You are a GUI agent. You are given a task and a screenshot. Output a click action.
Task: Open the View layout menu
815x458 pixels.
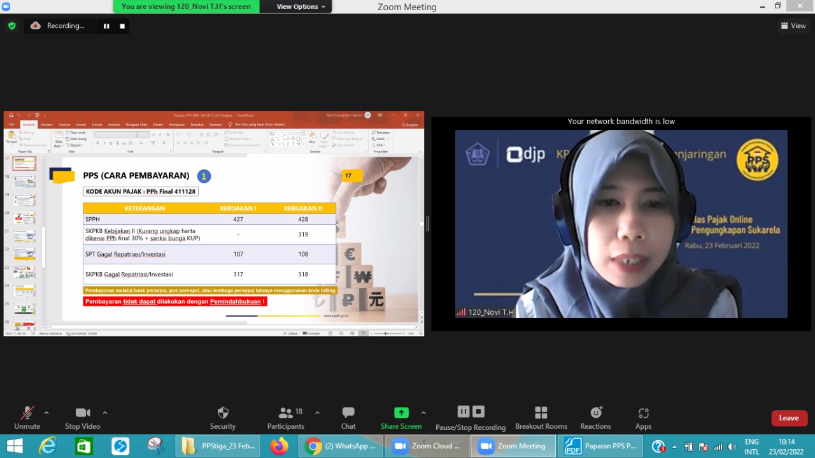(793, 25)
